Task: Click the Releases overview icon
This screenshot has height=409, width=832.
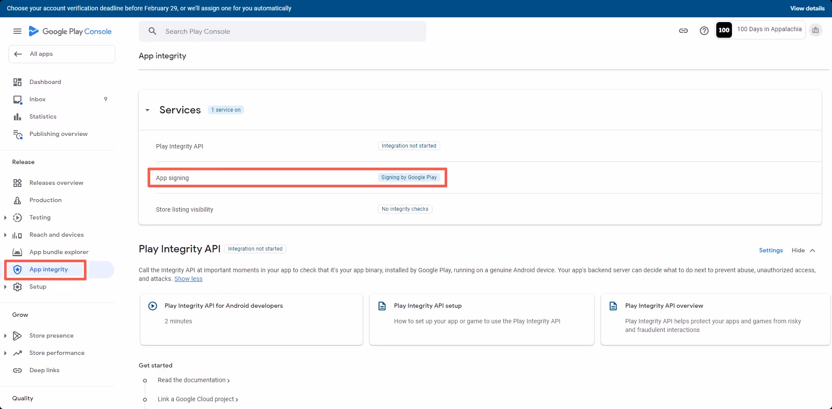Action: (x=17, y=183)
